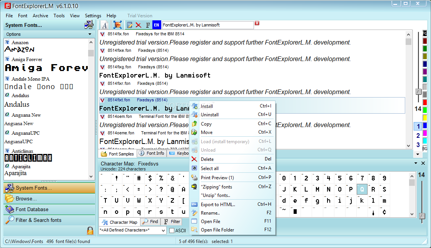Select the yellow color swatch
The width and height of the screenshot is (431, 248).
[x=425, y=118]
